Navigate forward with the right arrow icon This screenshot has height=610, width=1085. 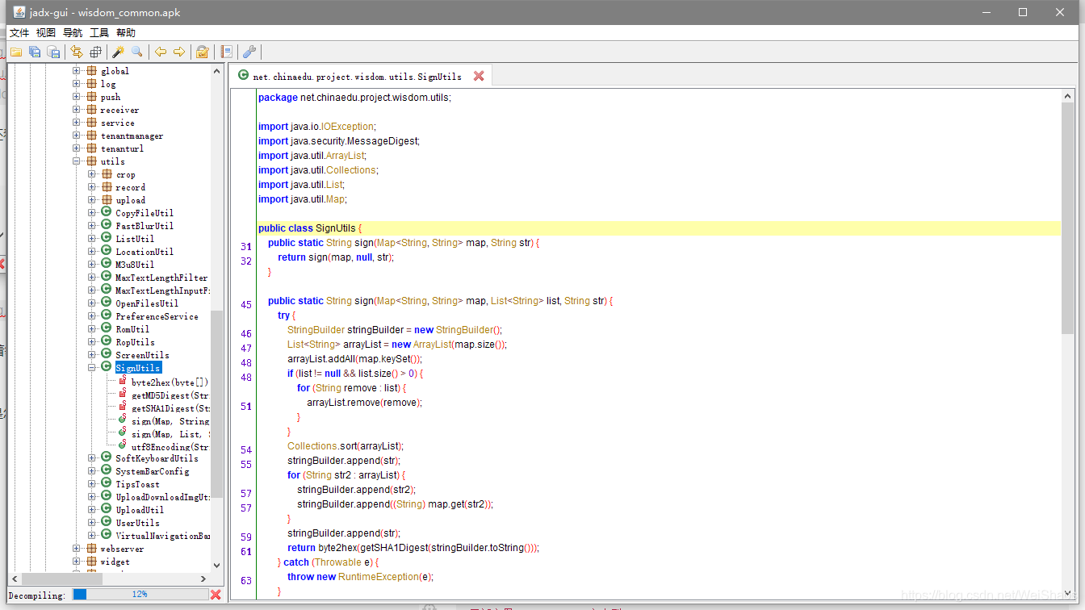pos(179,52)
